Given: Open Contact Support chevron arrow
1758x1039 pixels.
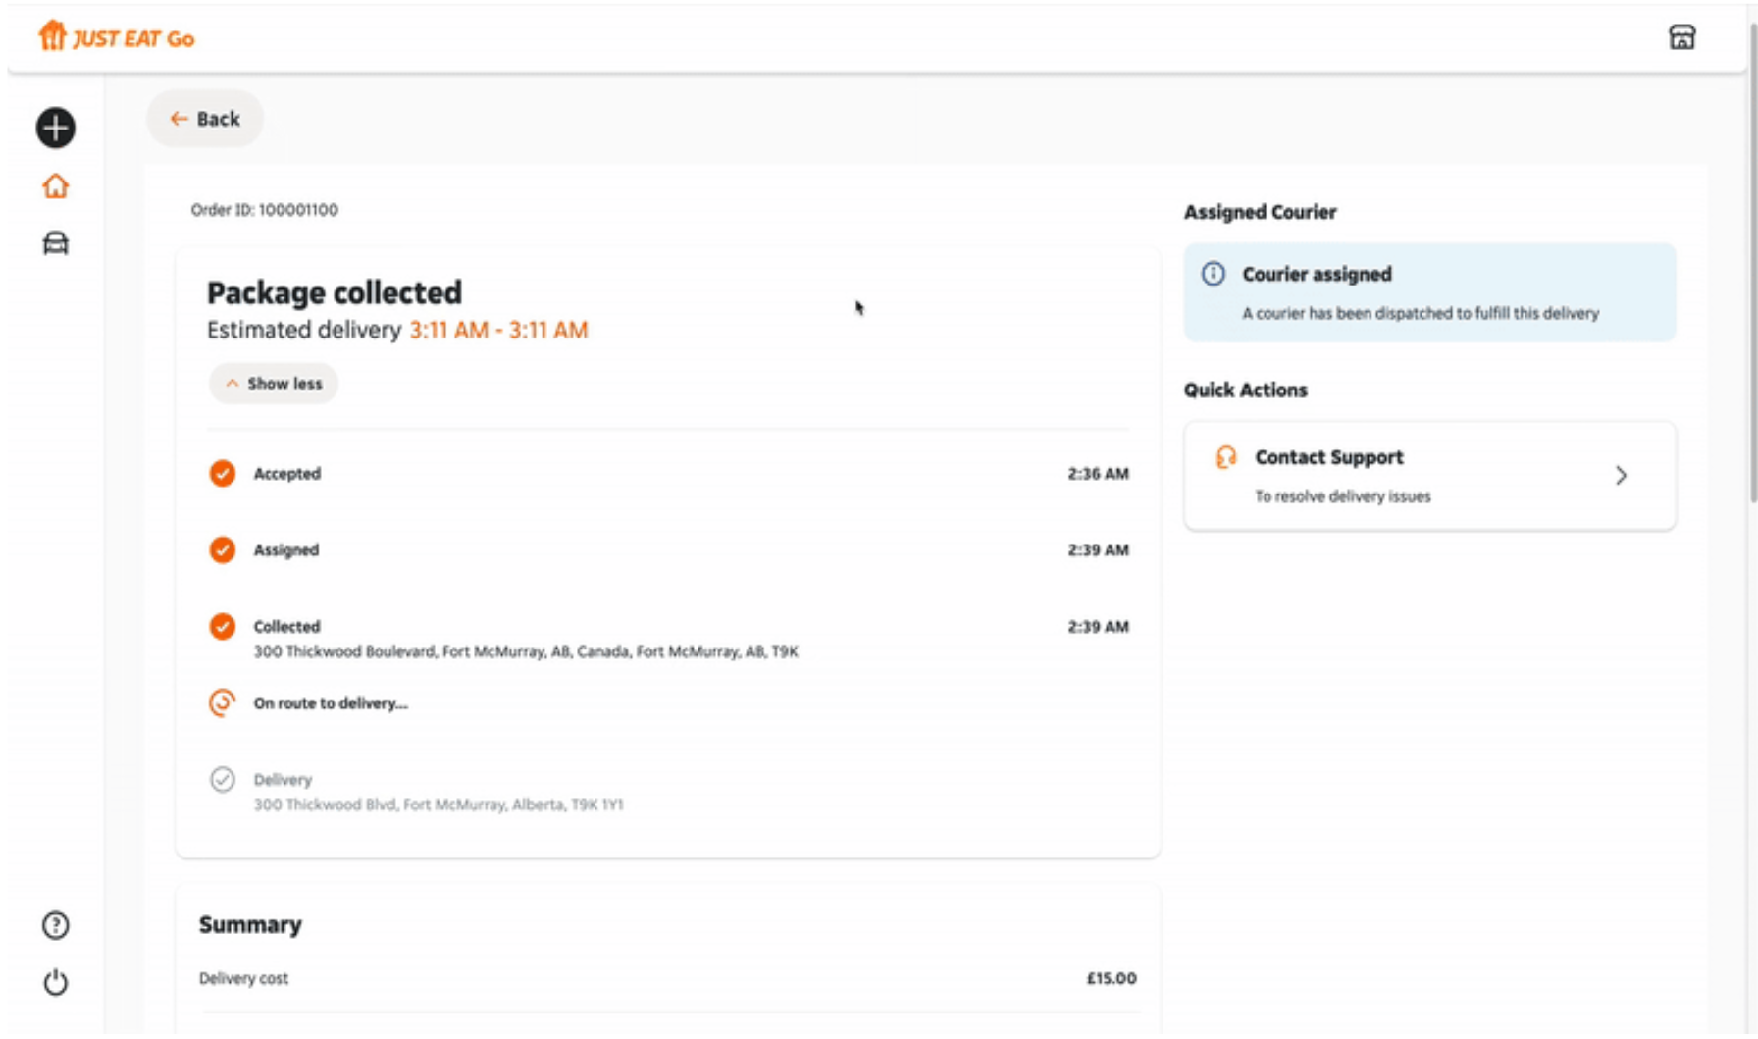Looking at the screenshot, I should point(1621,476).
